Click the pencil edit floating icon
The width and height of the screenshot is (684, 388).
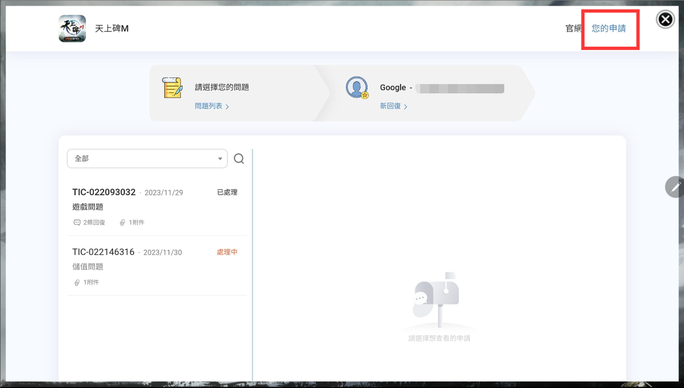[x=675, y=187]
